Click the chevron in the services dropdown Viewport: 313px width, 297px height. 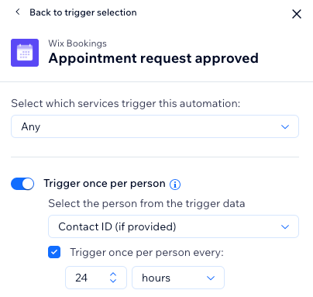coord(285,126)
